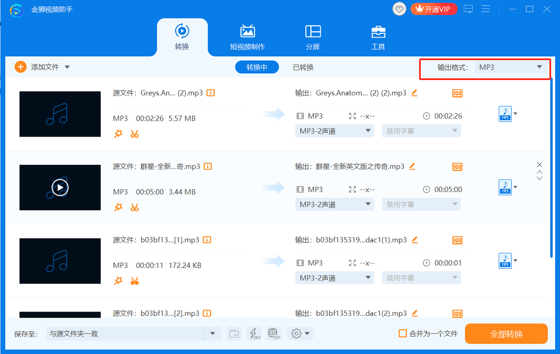Open effects wand for 群星-全新...奇.mp3

[x=118, y=207]
